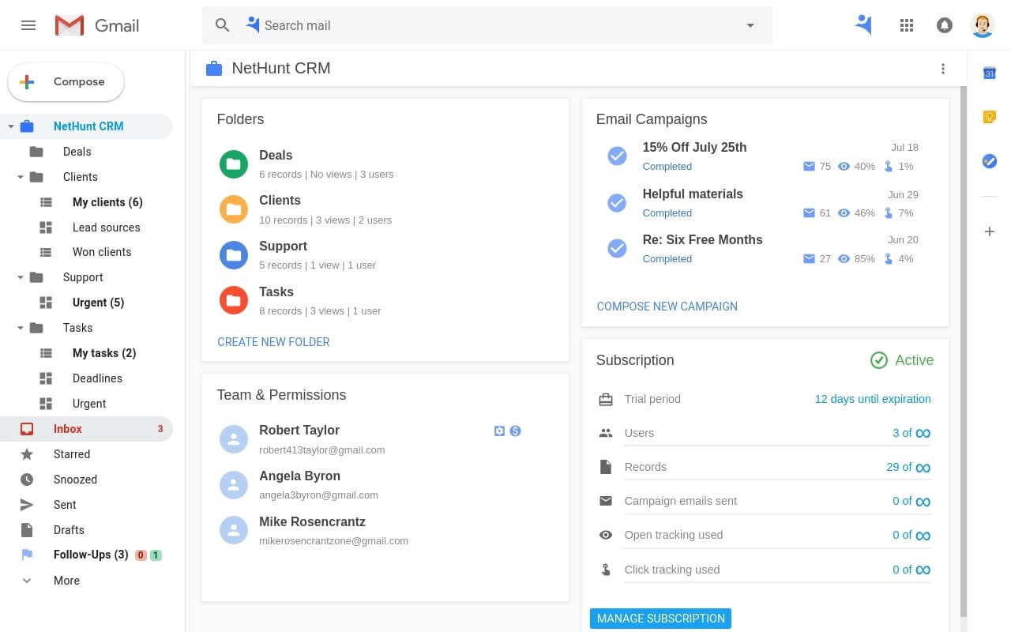Viewport: 1011px width, 632px height.
Task: Open Urgent view under Tasks
Action: coord(89,404)
